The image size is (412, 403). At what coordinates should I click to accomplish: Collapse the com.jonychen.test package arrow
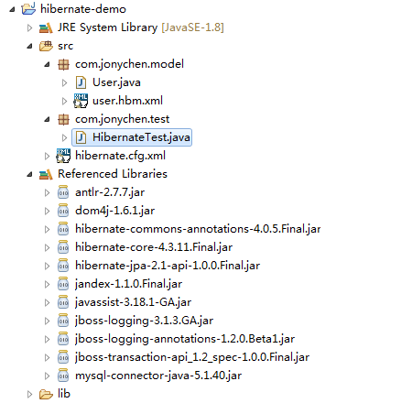(47, 119)
